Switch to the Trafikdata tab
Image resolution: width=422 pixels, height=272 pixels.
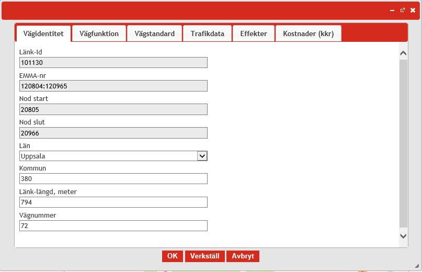pos(207,33)
